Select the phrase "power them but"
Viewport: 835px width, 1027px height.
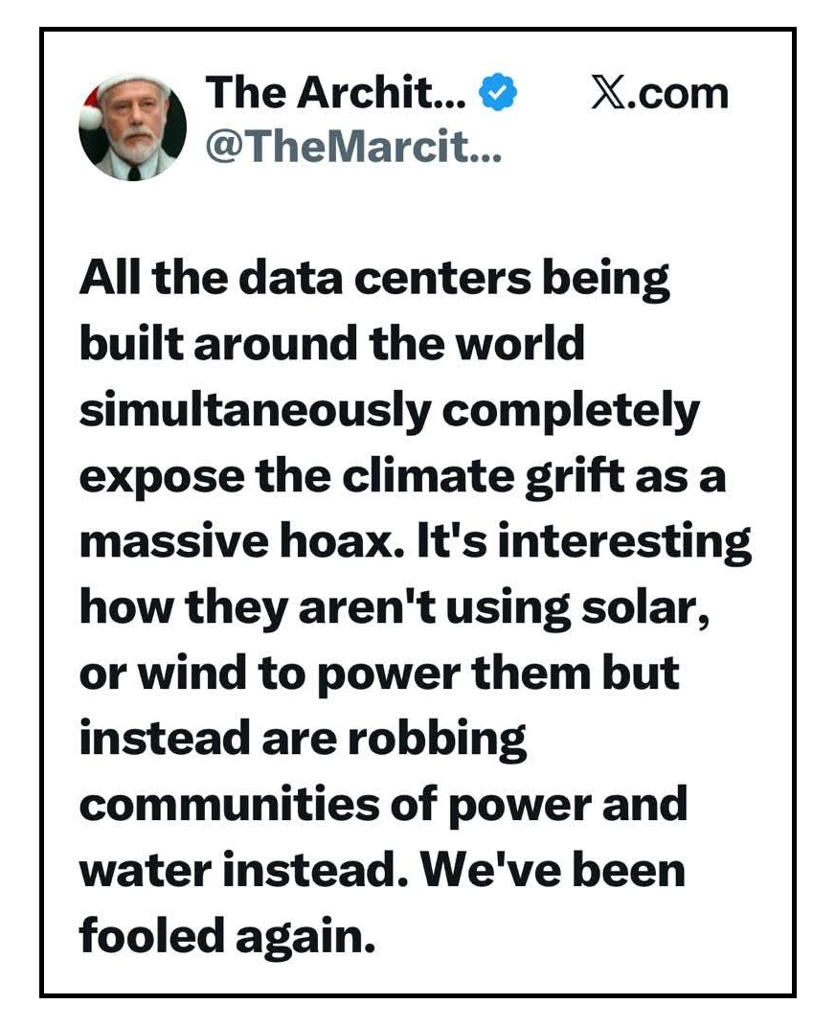click(498, 673)
